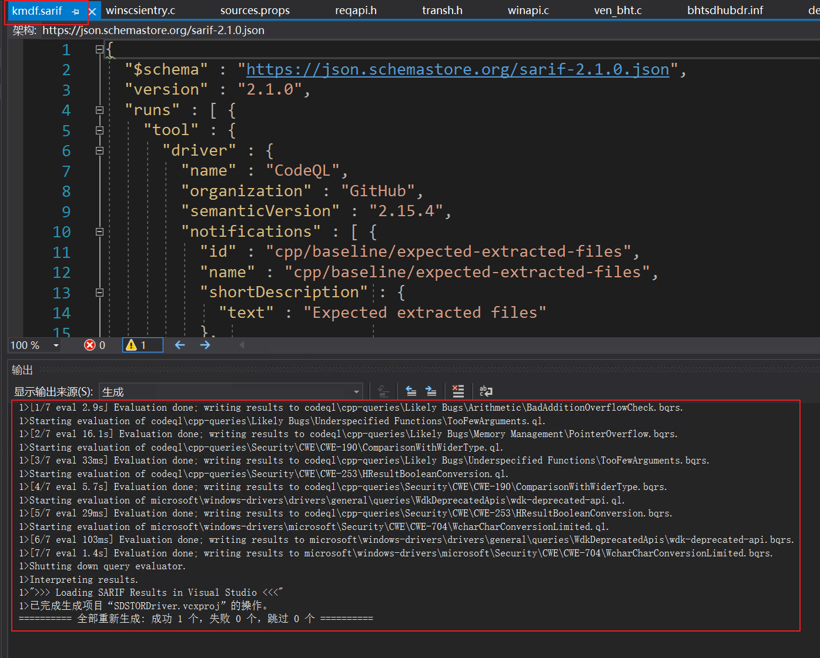Click the warning count indicator
Image resolution: width=820 pixels, height=658 pixels.
142,345
